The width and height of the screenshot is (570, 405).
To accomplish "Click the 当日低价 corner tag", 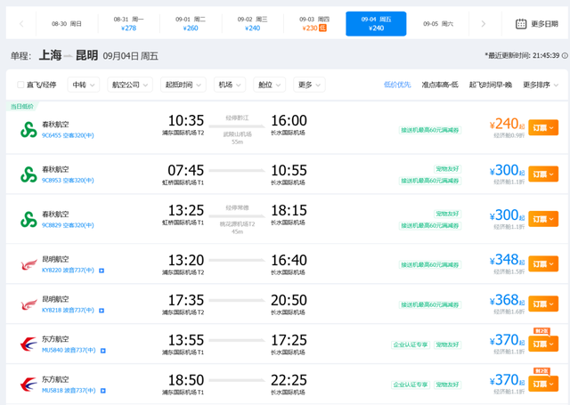I will tap(21, 107).
